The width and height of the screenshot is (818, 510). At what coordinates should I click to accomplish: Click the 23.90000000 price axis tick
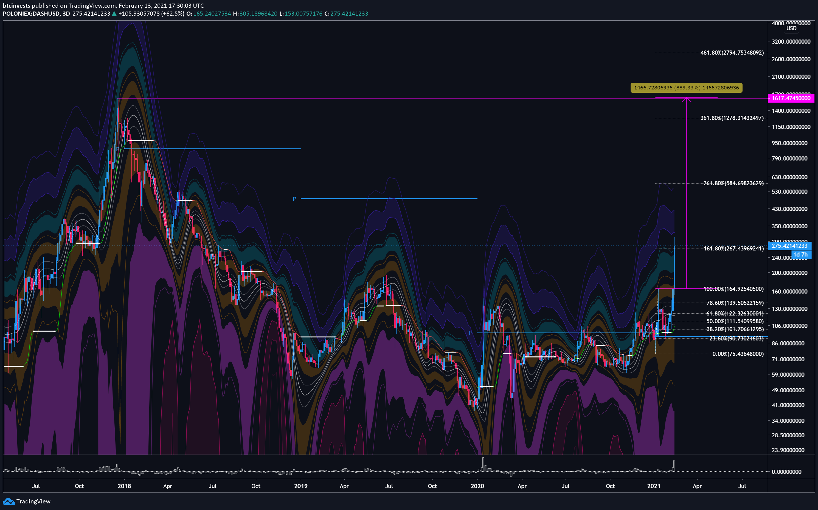[788, 450]
